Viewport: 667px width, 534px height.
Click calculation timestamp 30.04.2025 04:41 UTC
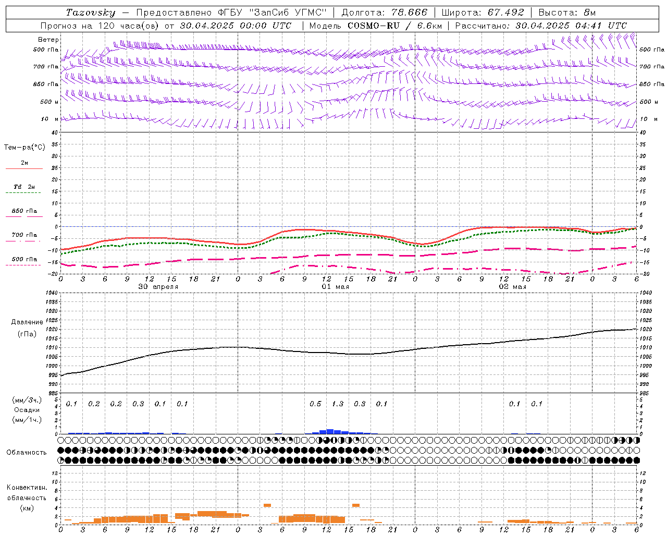(571, 26)
